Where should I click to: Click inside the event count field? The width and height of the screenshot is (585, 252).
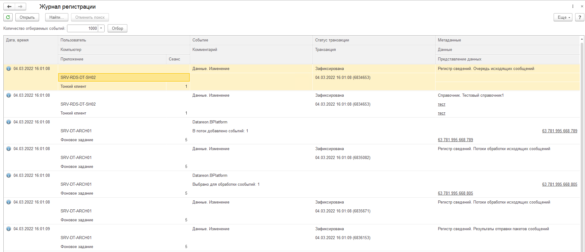[82, 28]
